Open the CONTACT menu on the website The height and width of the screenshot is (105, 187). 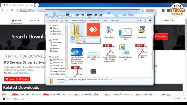point(167,20)
